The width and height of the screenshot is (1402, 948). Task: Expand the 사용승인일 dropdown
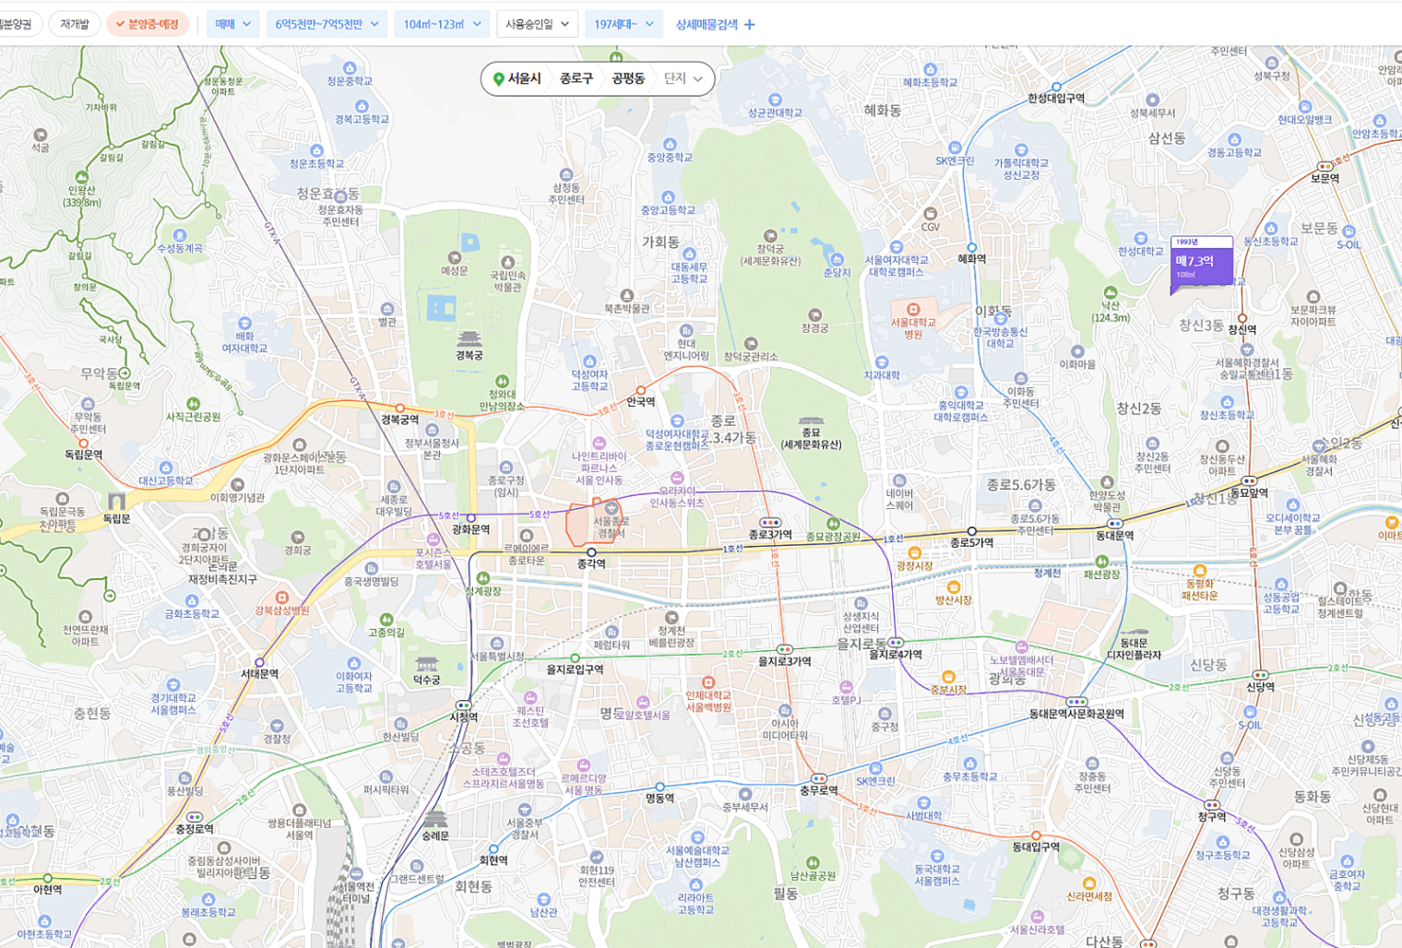coord(537,24)
